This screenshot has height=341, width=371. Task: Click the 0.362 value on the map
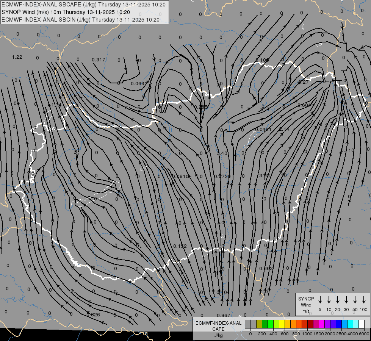[266, 268]
